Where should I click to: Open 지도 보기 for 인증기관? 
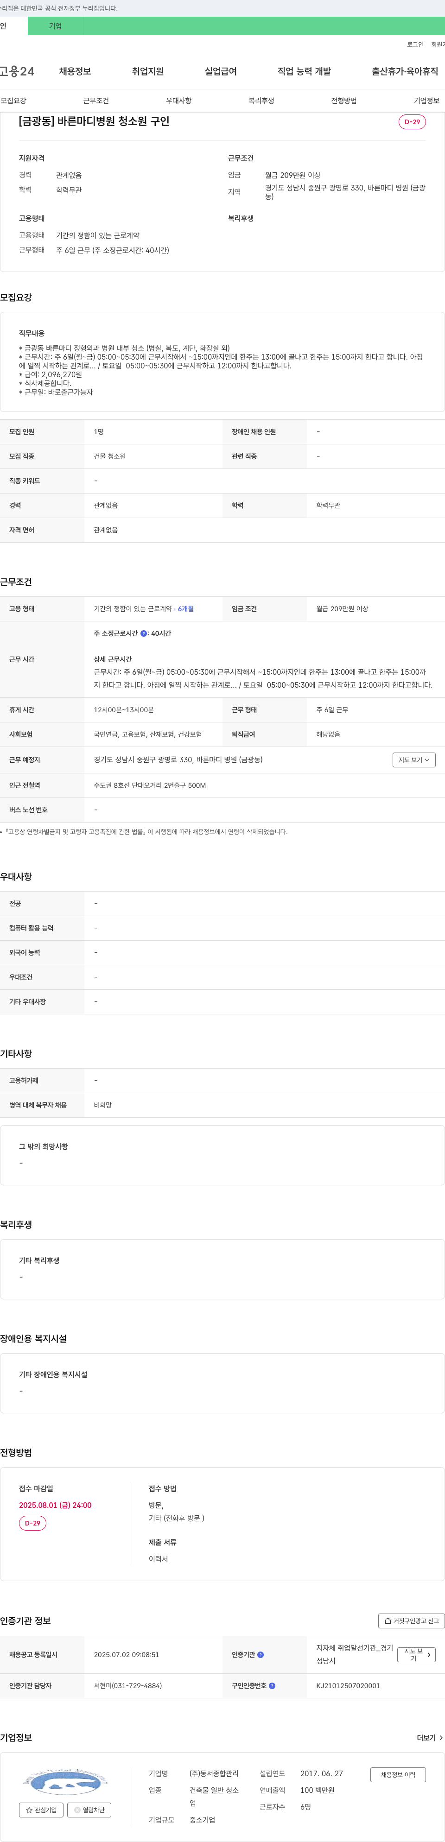pyautogui.click(x=416, y=1655)
